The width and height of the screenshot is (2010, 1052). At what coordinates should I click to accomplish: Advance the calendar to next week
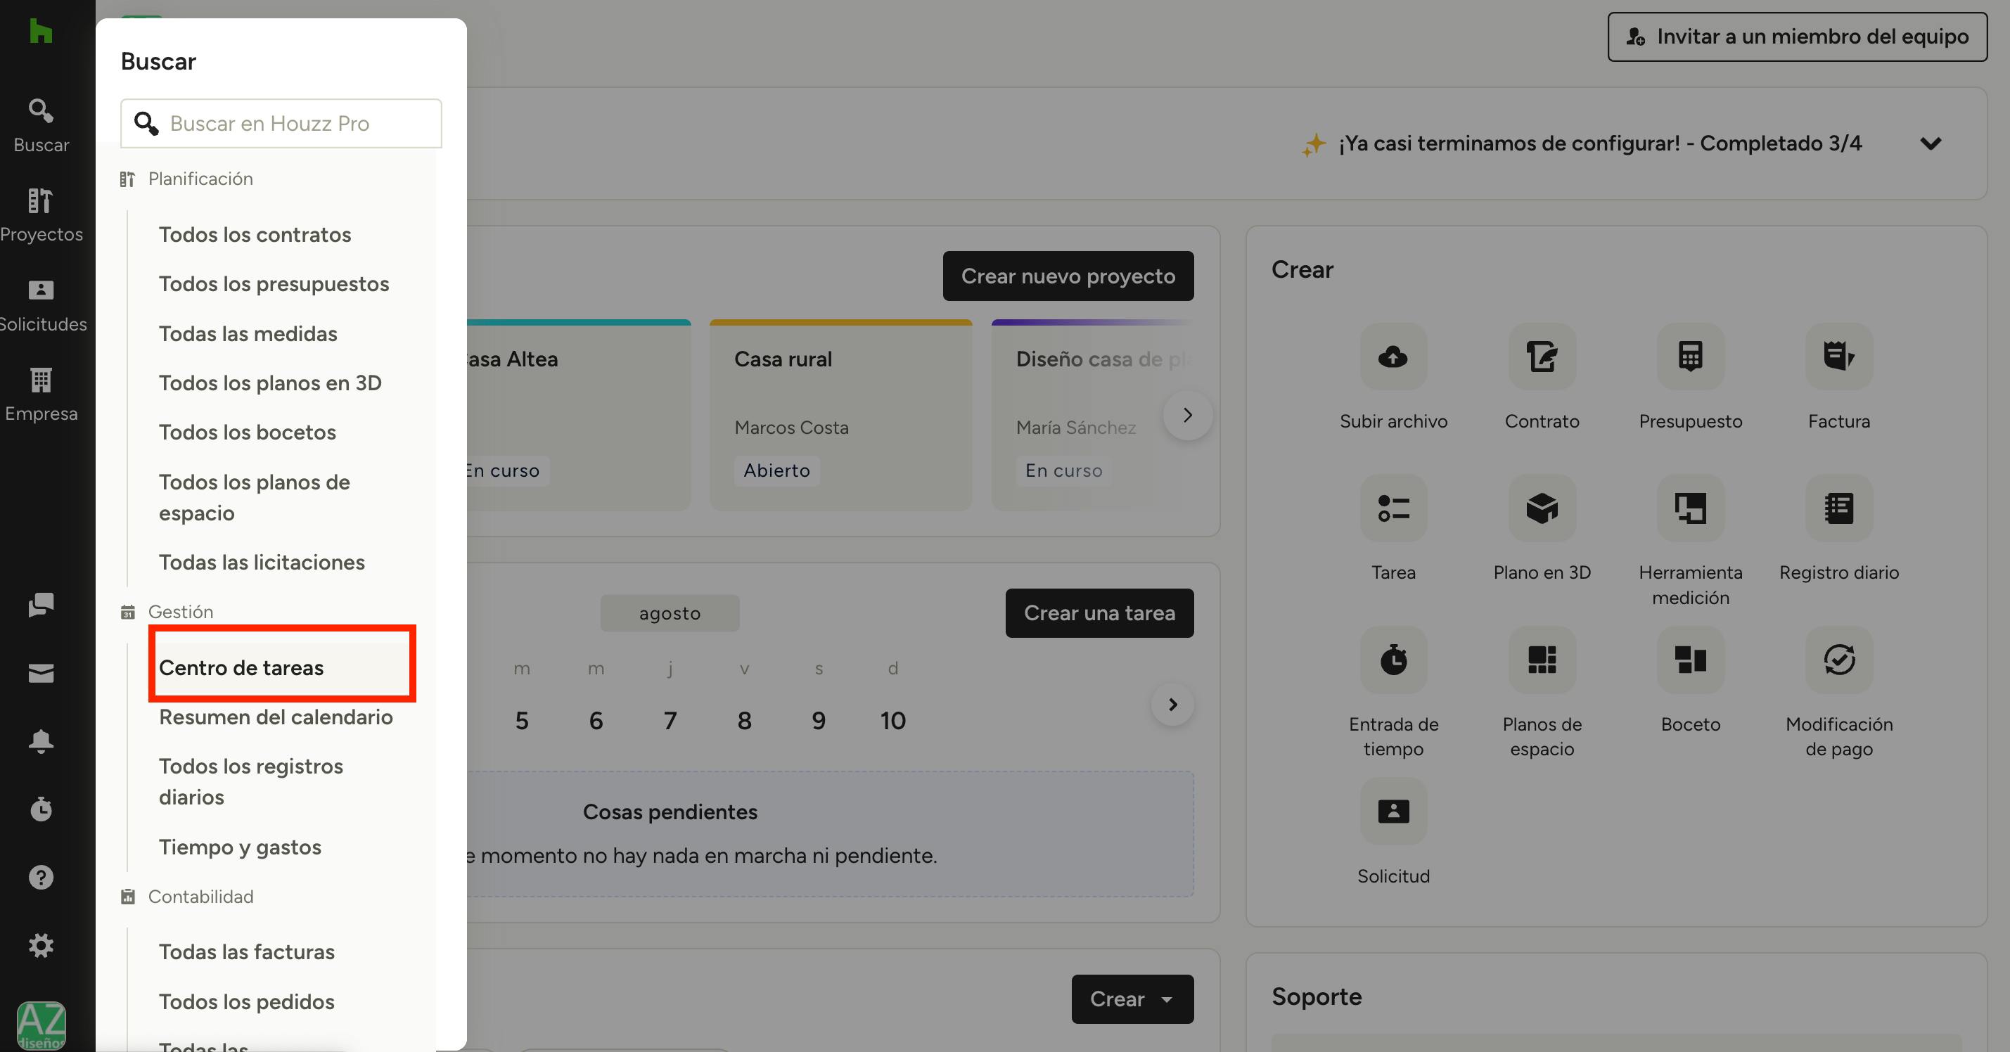1172,705
